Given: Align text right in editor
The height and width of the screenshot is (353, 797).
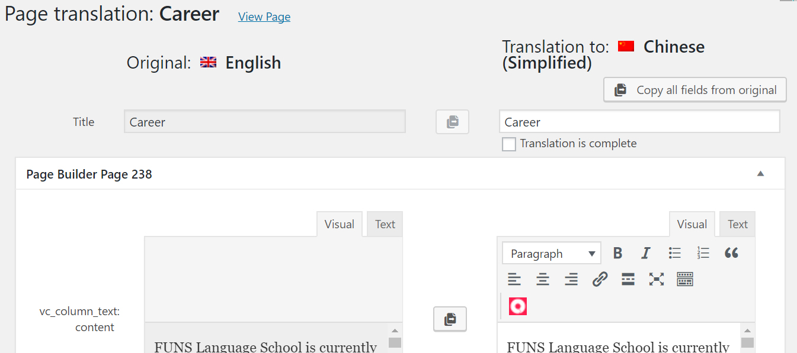Looking at the screenshot, I should click(571, 279).
